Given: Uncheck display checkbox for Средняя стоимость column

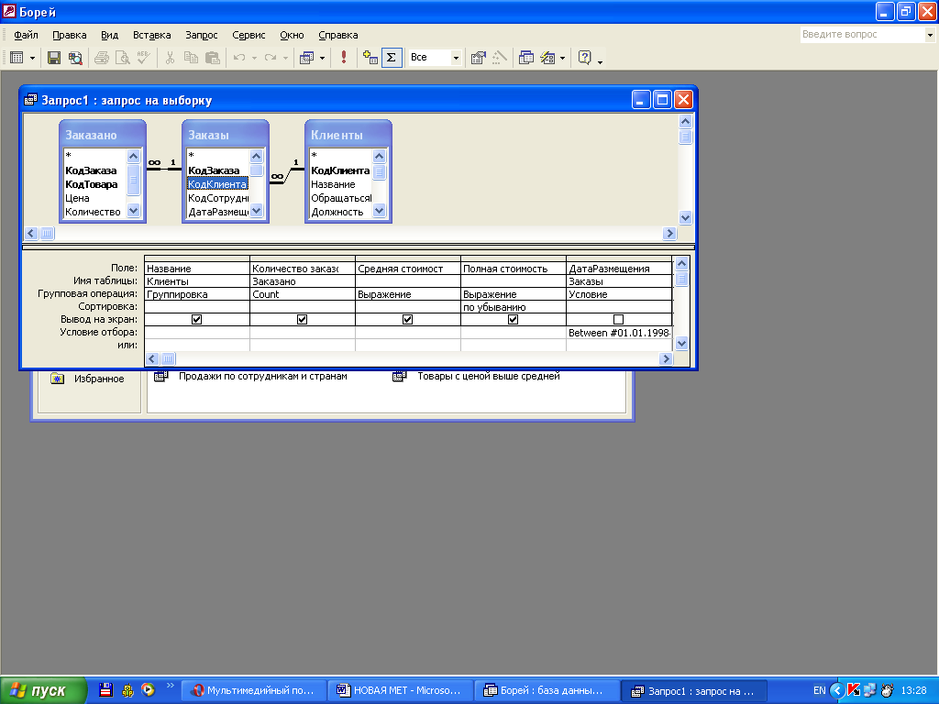Looking at the screenshot, I should coord(407,320).
